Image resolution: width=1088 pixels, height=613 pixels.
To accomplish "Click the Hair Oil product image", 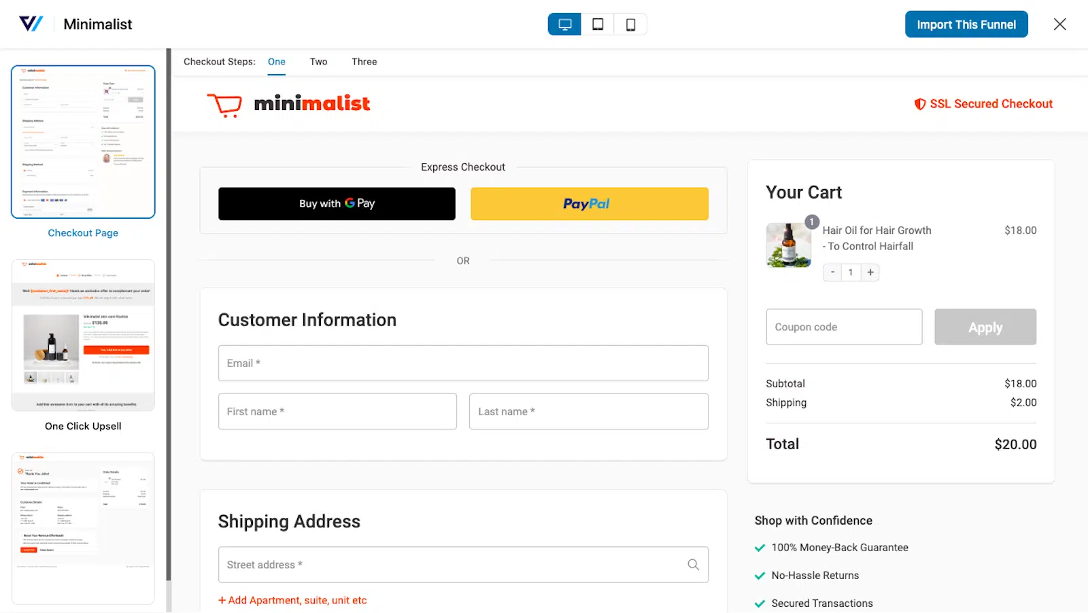I will (789, 245).
